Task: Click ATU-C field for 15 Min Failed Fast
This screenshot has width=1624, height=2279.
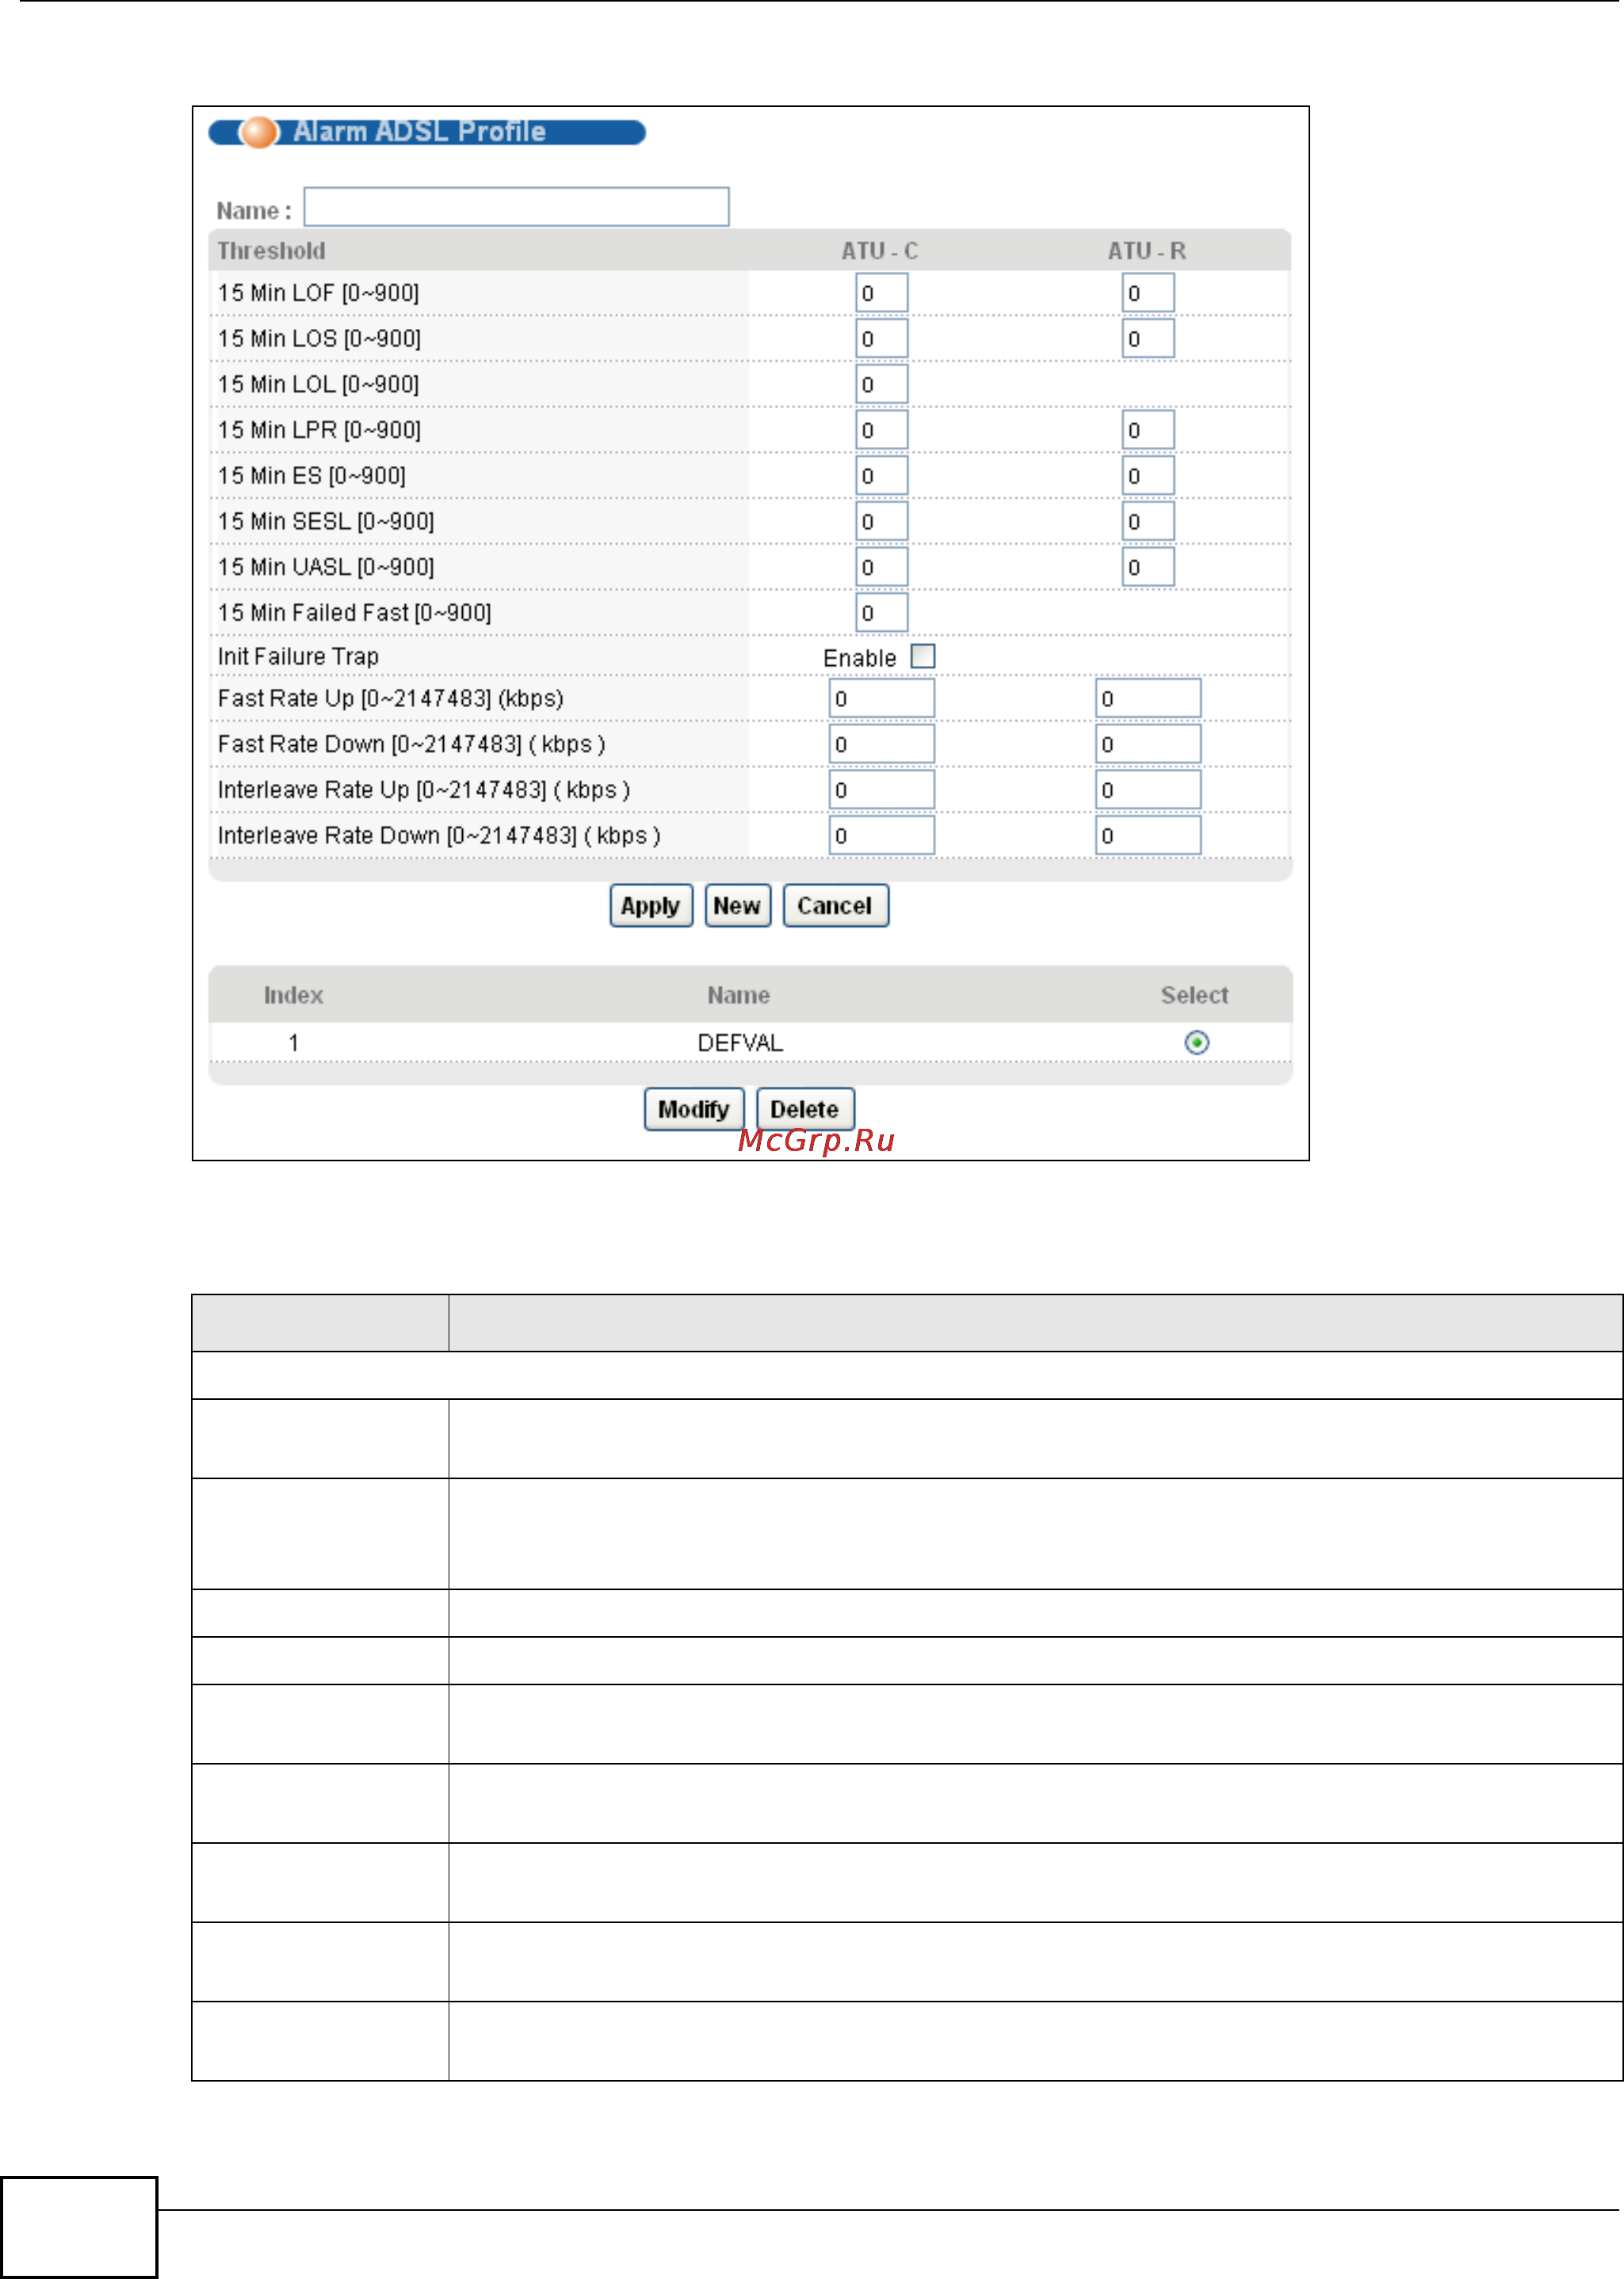Action: pos(881,613)
